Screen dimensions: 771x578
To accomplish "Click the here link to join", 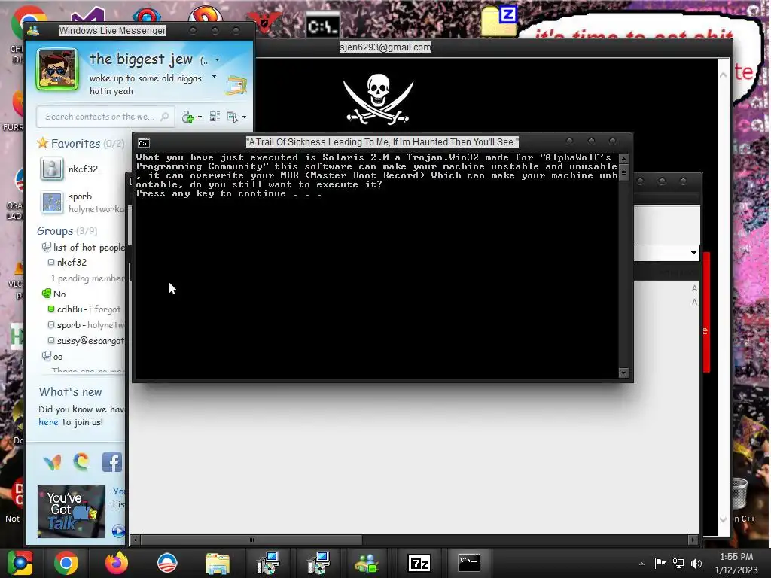I will 48,422.
